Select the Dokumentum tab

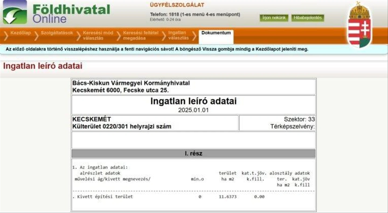pos(216,37)
